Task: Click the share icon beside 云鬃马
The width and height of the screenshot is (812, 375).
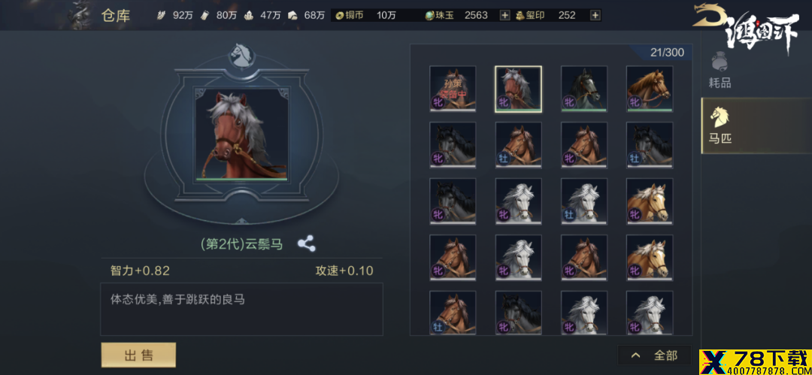Action: (x=307, y=244)
